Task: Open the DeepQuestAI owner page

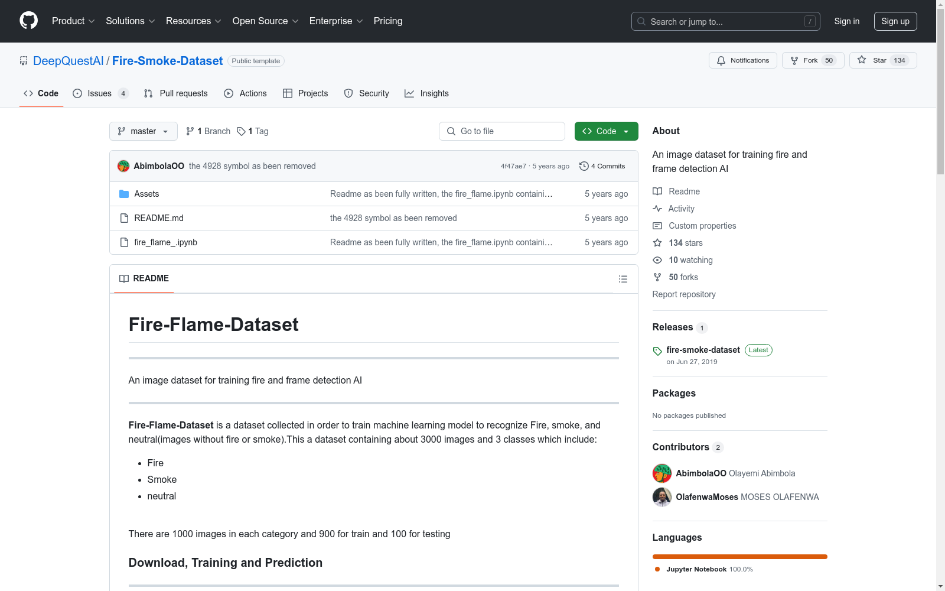Action: [x=69, y=61]
